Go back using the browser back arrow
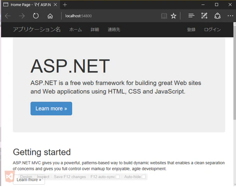 8,16
